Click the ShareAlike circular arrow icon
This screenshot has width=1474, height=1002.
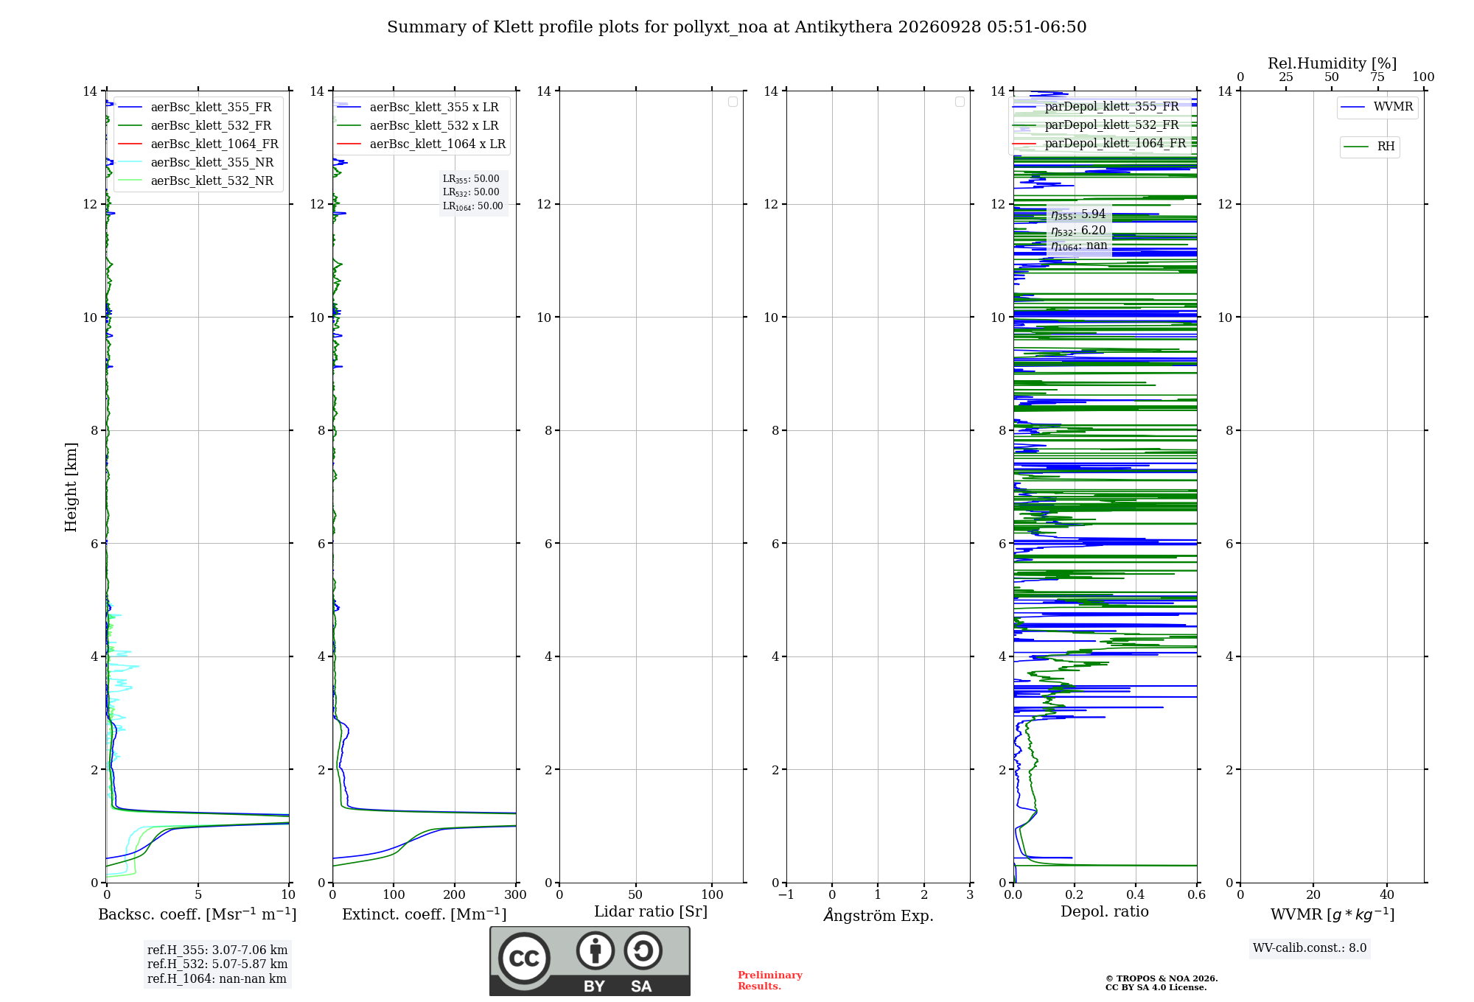[643, 950]
